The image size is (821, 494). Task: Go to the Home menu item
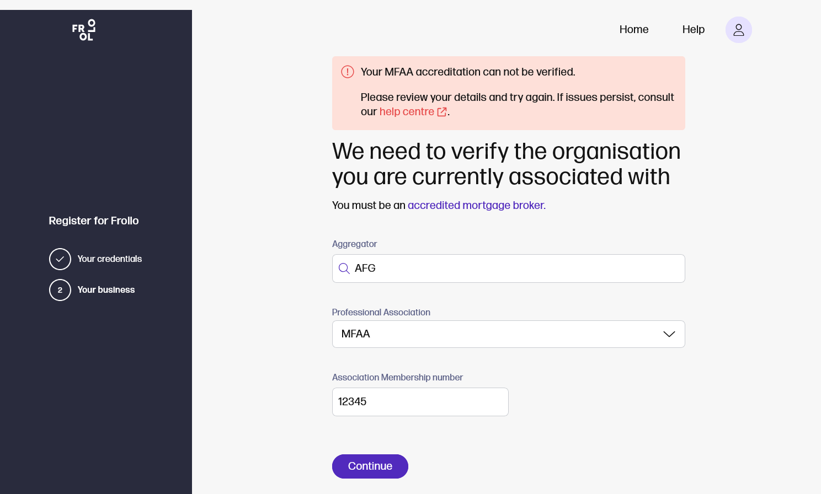click(633, 30)
